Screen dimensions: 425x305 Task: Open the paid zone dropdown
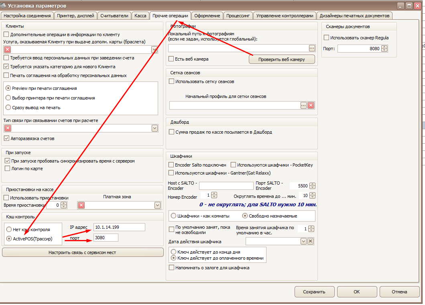(157, 205)
